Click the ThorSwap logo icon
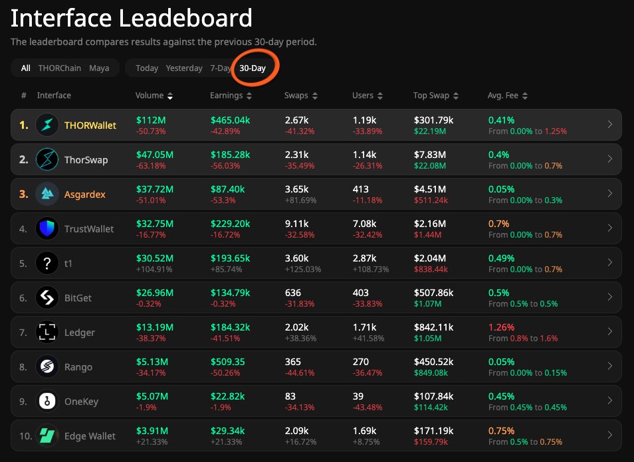Viewport: 634px width, 462px height. (x=47, y=159)
